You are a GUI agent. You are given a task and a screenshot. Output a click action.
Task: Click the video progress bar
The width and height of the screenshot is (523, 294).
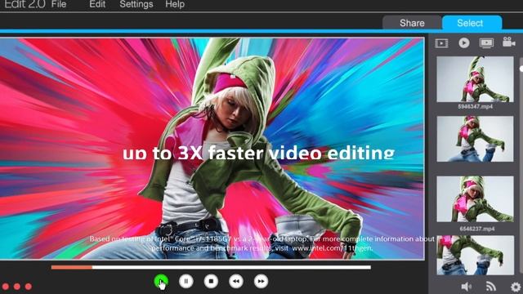coord(211,267)
